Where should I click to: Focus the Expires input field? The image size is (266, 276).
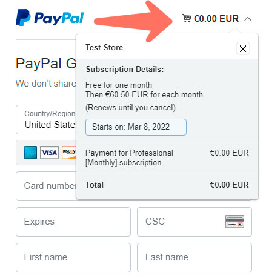pos(73,222)
